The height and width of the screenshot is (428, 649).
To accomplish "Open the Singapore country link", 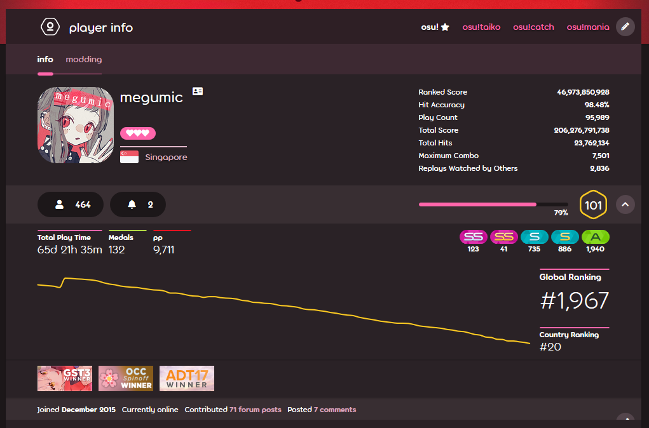I will [166, 157].
